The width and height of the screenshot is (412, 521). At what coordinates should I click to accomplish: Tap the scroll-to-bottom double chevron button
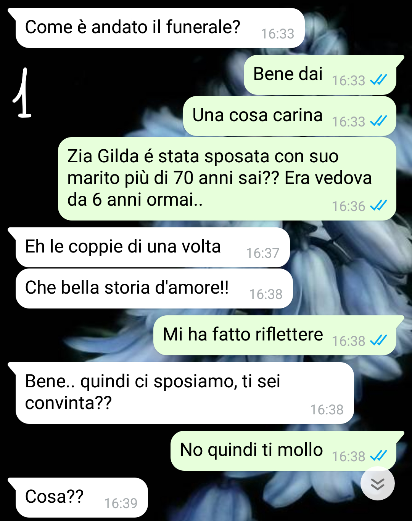click(x=377, y=484)
